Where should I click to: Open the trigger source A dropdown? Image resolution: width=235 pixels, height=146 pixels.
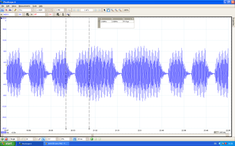point(34,139)
